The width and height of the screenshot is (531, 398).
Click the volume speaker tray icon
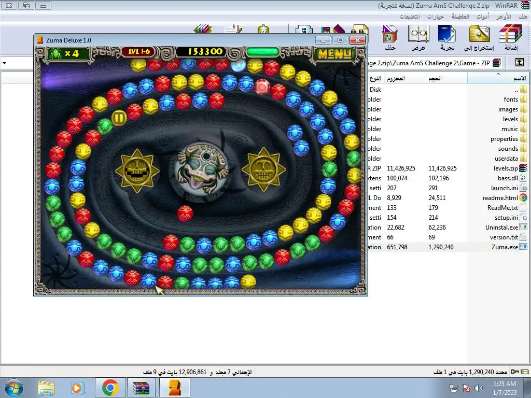[x=479, y=388]
